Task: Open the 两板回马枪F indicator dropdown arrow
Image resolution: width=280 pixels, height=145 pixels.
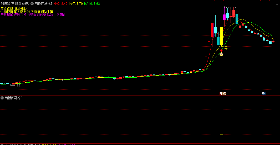Action: point(2,98)
